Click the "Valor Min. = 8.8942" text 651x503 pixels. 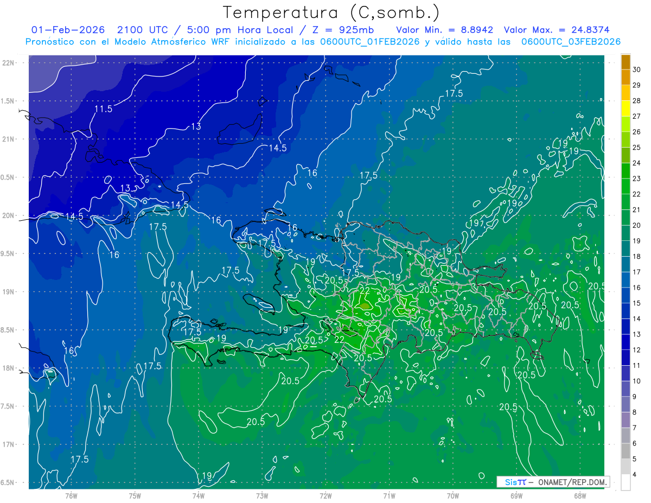(x=445, y=30)
